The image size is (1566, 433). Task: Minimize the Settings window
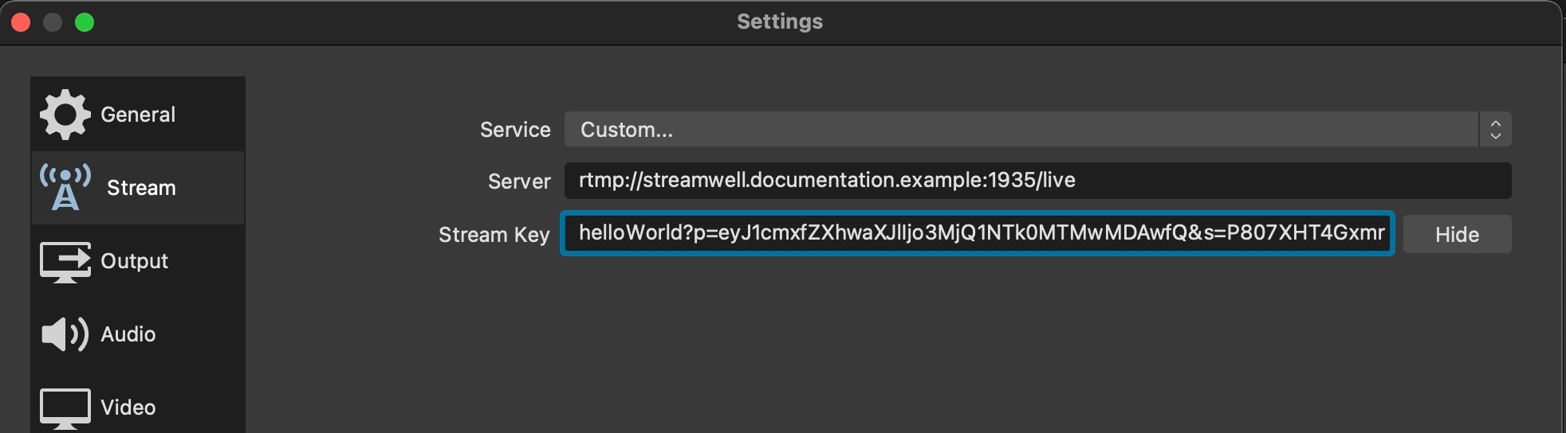[53, 22]
